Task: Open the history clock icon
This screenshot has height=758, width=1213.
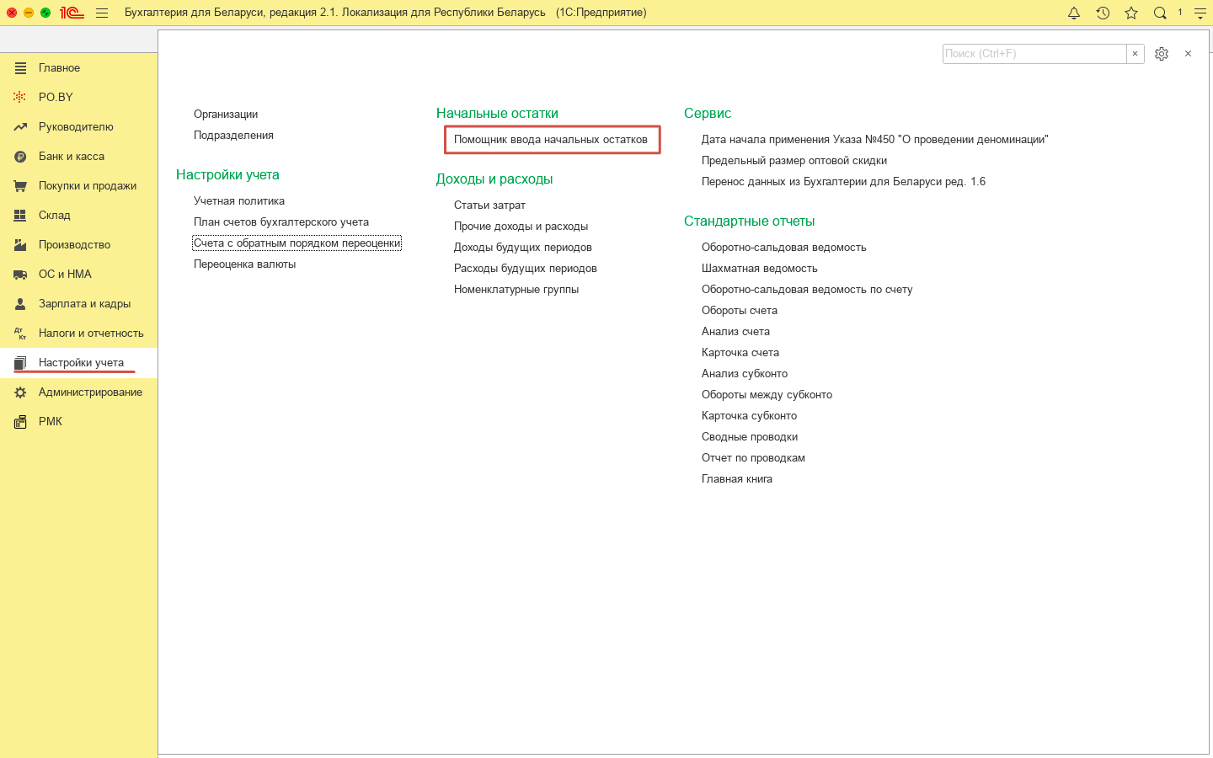Action: (x=1103, y=13)
